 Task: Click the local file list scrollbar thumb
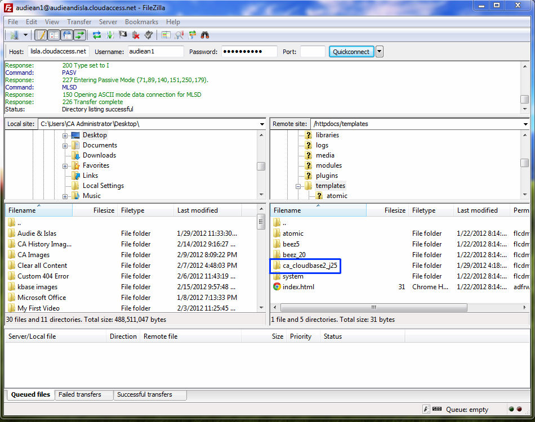click(261, 222)
